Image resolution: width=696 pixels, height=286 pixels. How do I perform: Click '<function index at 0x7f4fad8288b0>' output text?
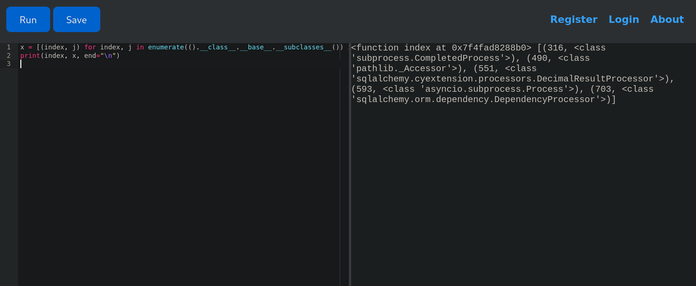(x=441, y=48)
